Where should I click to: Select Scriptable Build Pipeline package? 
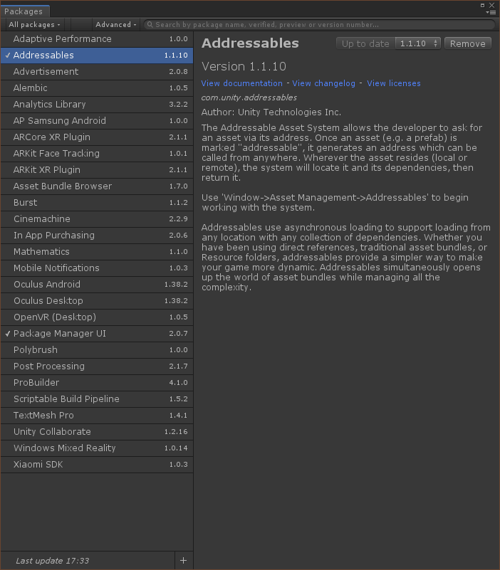(97, 399)
